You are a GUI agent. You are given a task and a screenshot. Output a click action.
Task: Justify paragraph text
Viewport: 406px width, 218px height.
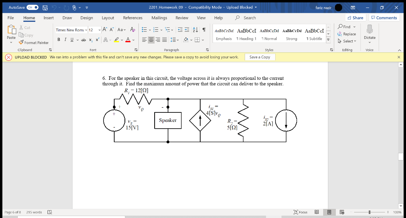165,40
